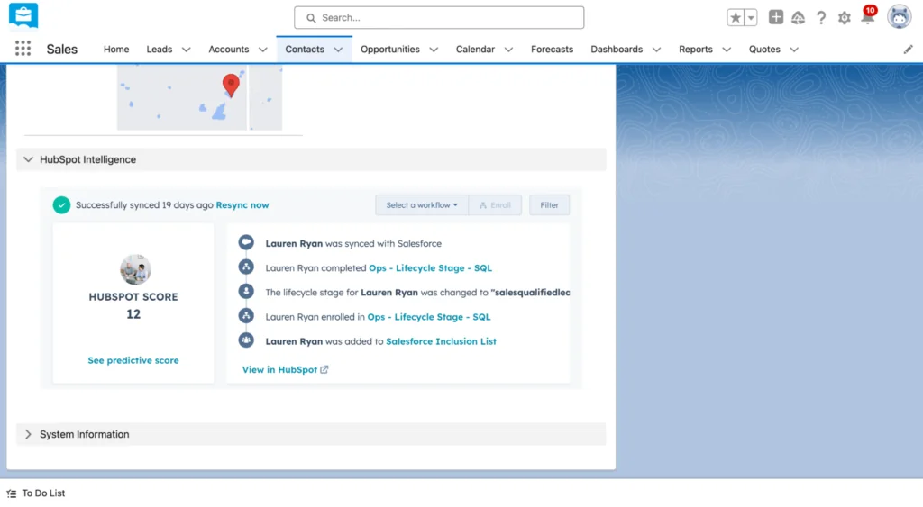923x507 pixels.
Task: Select the Contacts tab
Action: tap(305, 50)
